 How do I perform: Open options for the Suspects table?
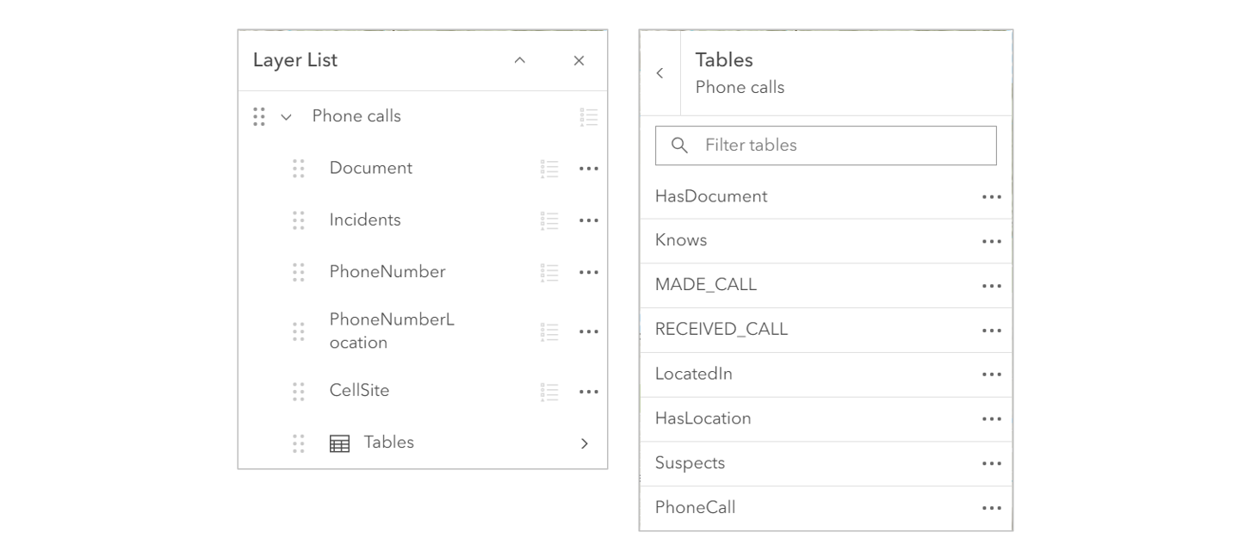pos(992,463)
